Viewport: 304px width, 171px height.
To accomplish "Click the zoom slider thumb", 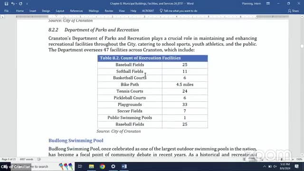I will coord(282,160).
